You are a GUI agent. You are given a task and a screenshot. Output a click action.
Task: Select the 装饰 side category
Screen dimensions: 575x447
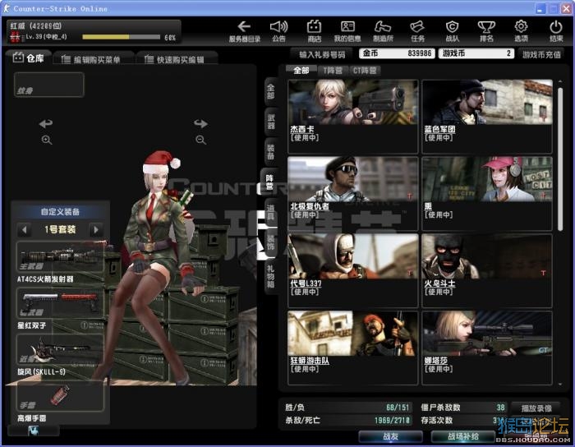pyautogui.click(x=270, y=242)
